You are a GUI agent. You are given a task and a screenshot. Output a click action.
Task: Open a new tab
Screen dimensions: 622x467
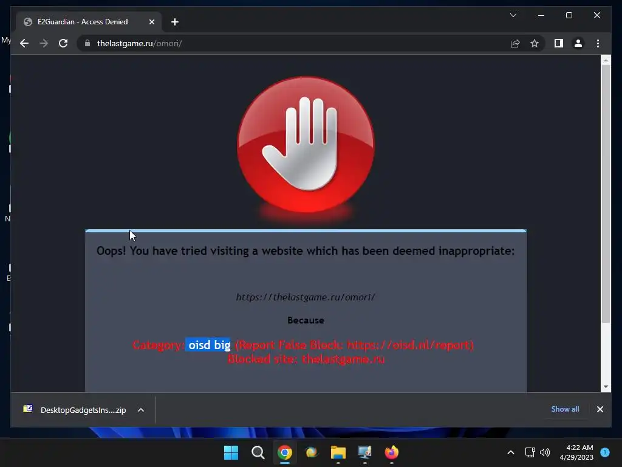click(x=174, y=22)
